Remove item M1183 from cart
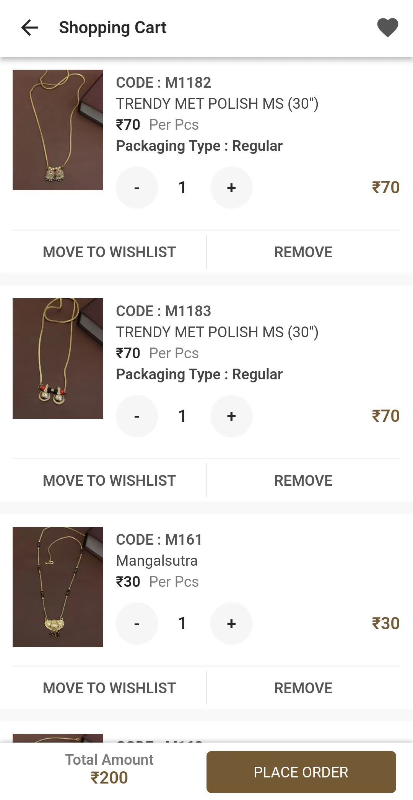 303,480
